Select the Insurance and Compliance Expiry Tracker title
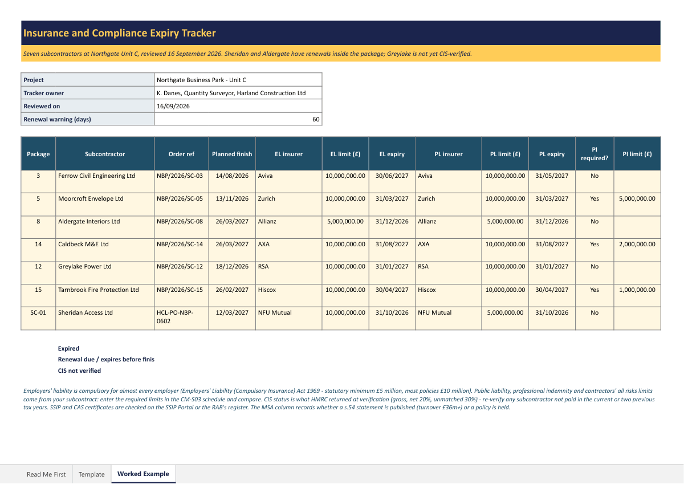Viewport: 684px width, 484px height. click(120, 33)
